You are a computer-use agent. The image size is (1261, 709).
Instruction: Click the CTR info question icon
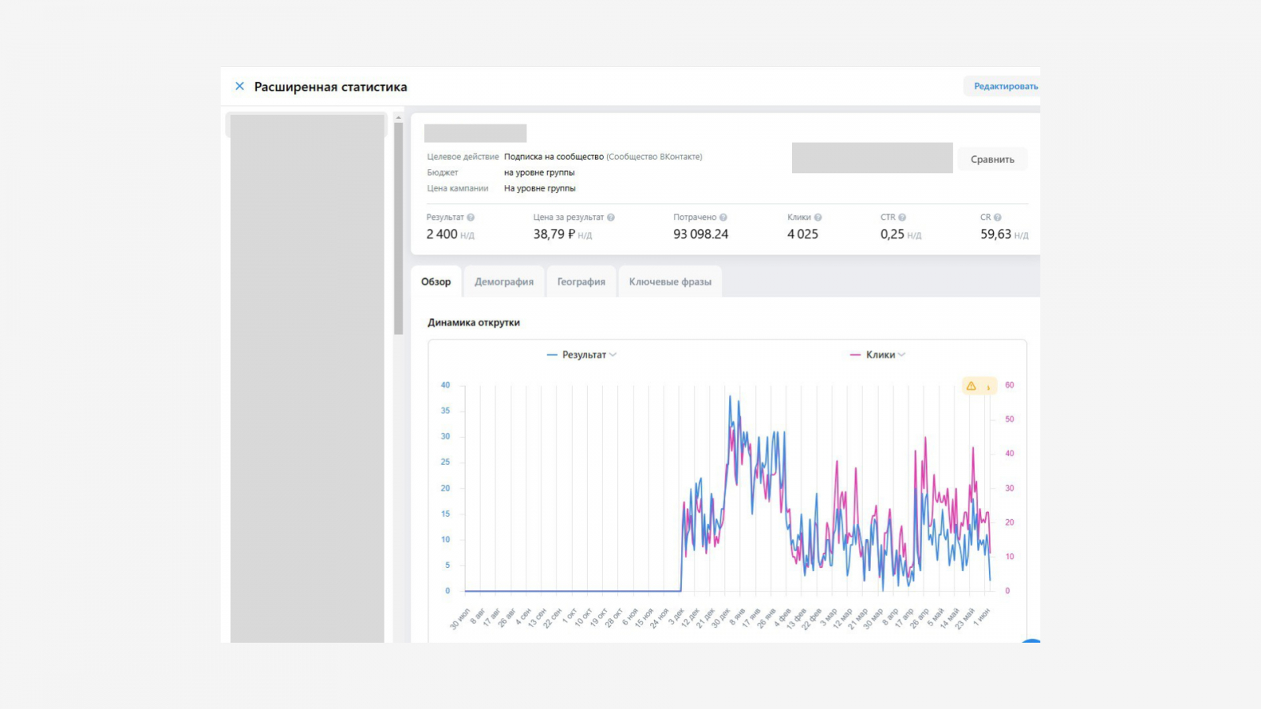902,217
